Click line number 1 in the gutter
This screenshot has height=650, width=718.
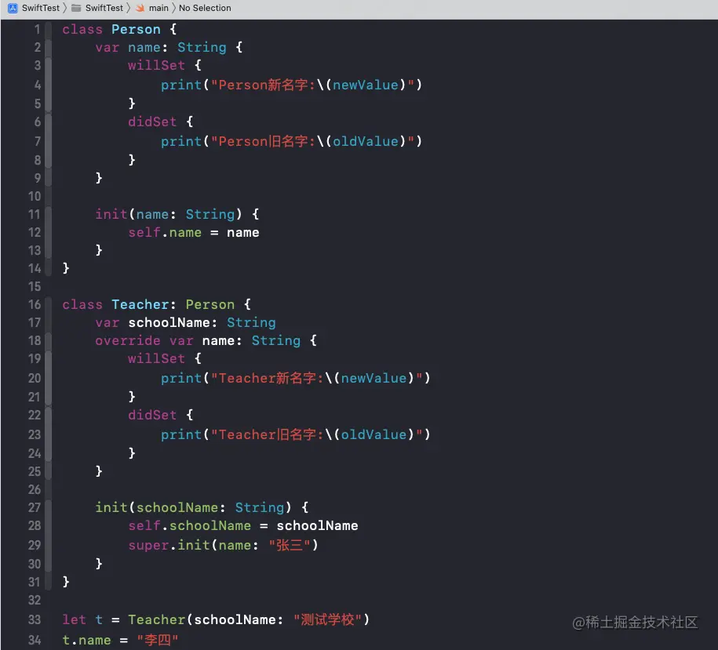coord(37,29)
